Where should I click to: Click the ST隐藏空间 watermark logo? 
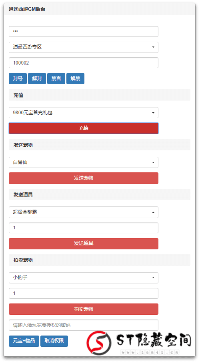tap(139, 342)
